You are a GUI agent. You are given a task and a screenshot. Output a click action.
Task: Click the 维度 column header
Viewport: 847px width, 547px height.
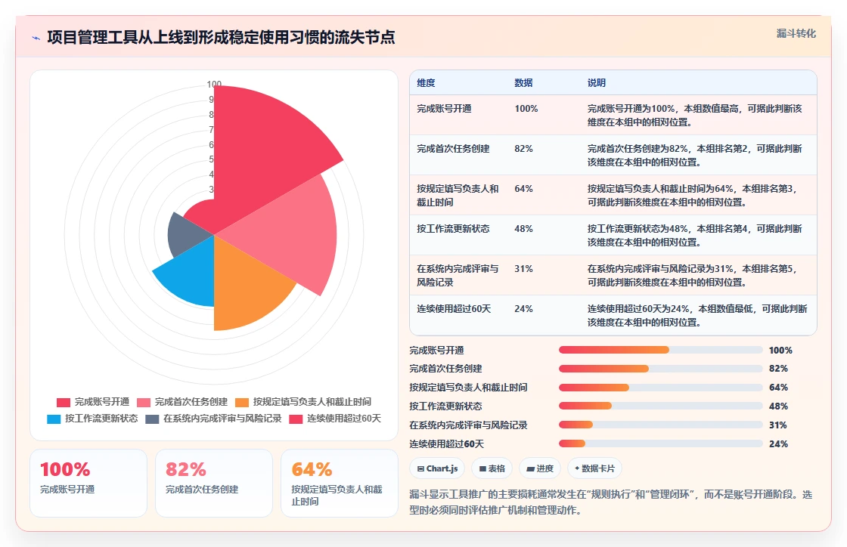click(x=426, y=83)
